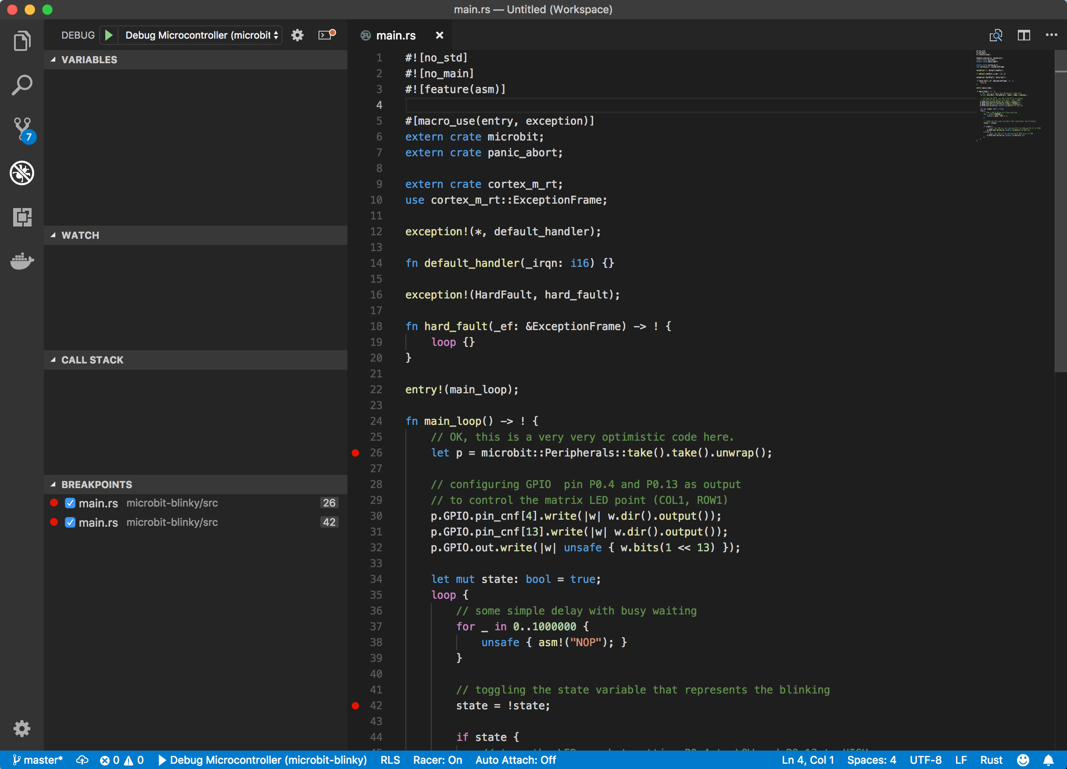Viewport: 1067px width, 769px height.
Task: Disable the line 42 breakpoint checkbox
Action: pos(70,522)
